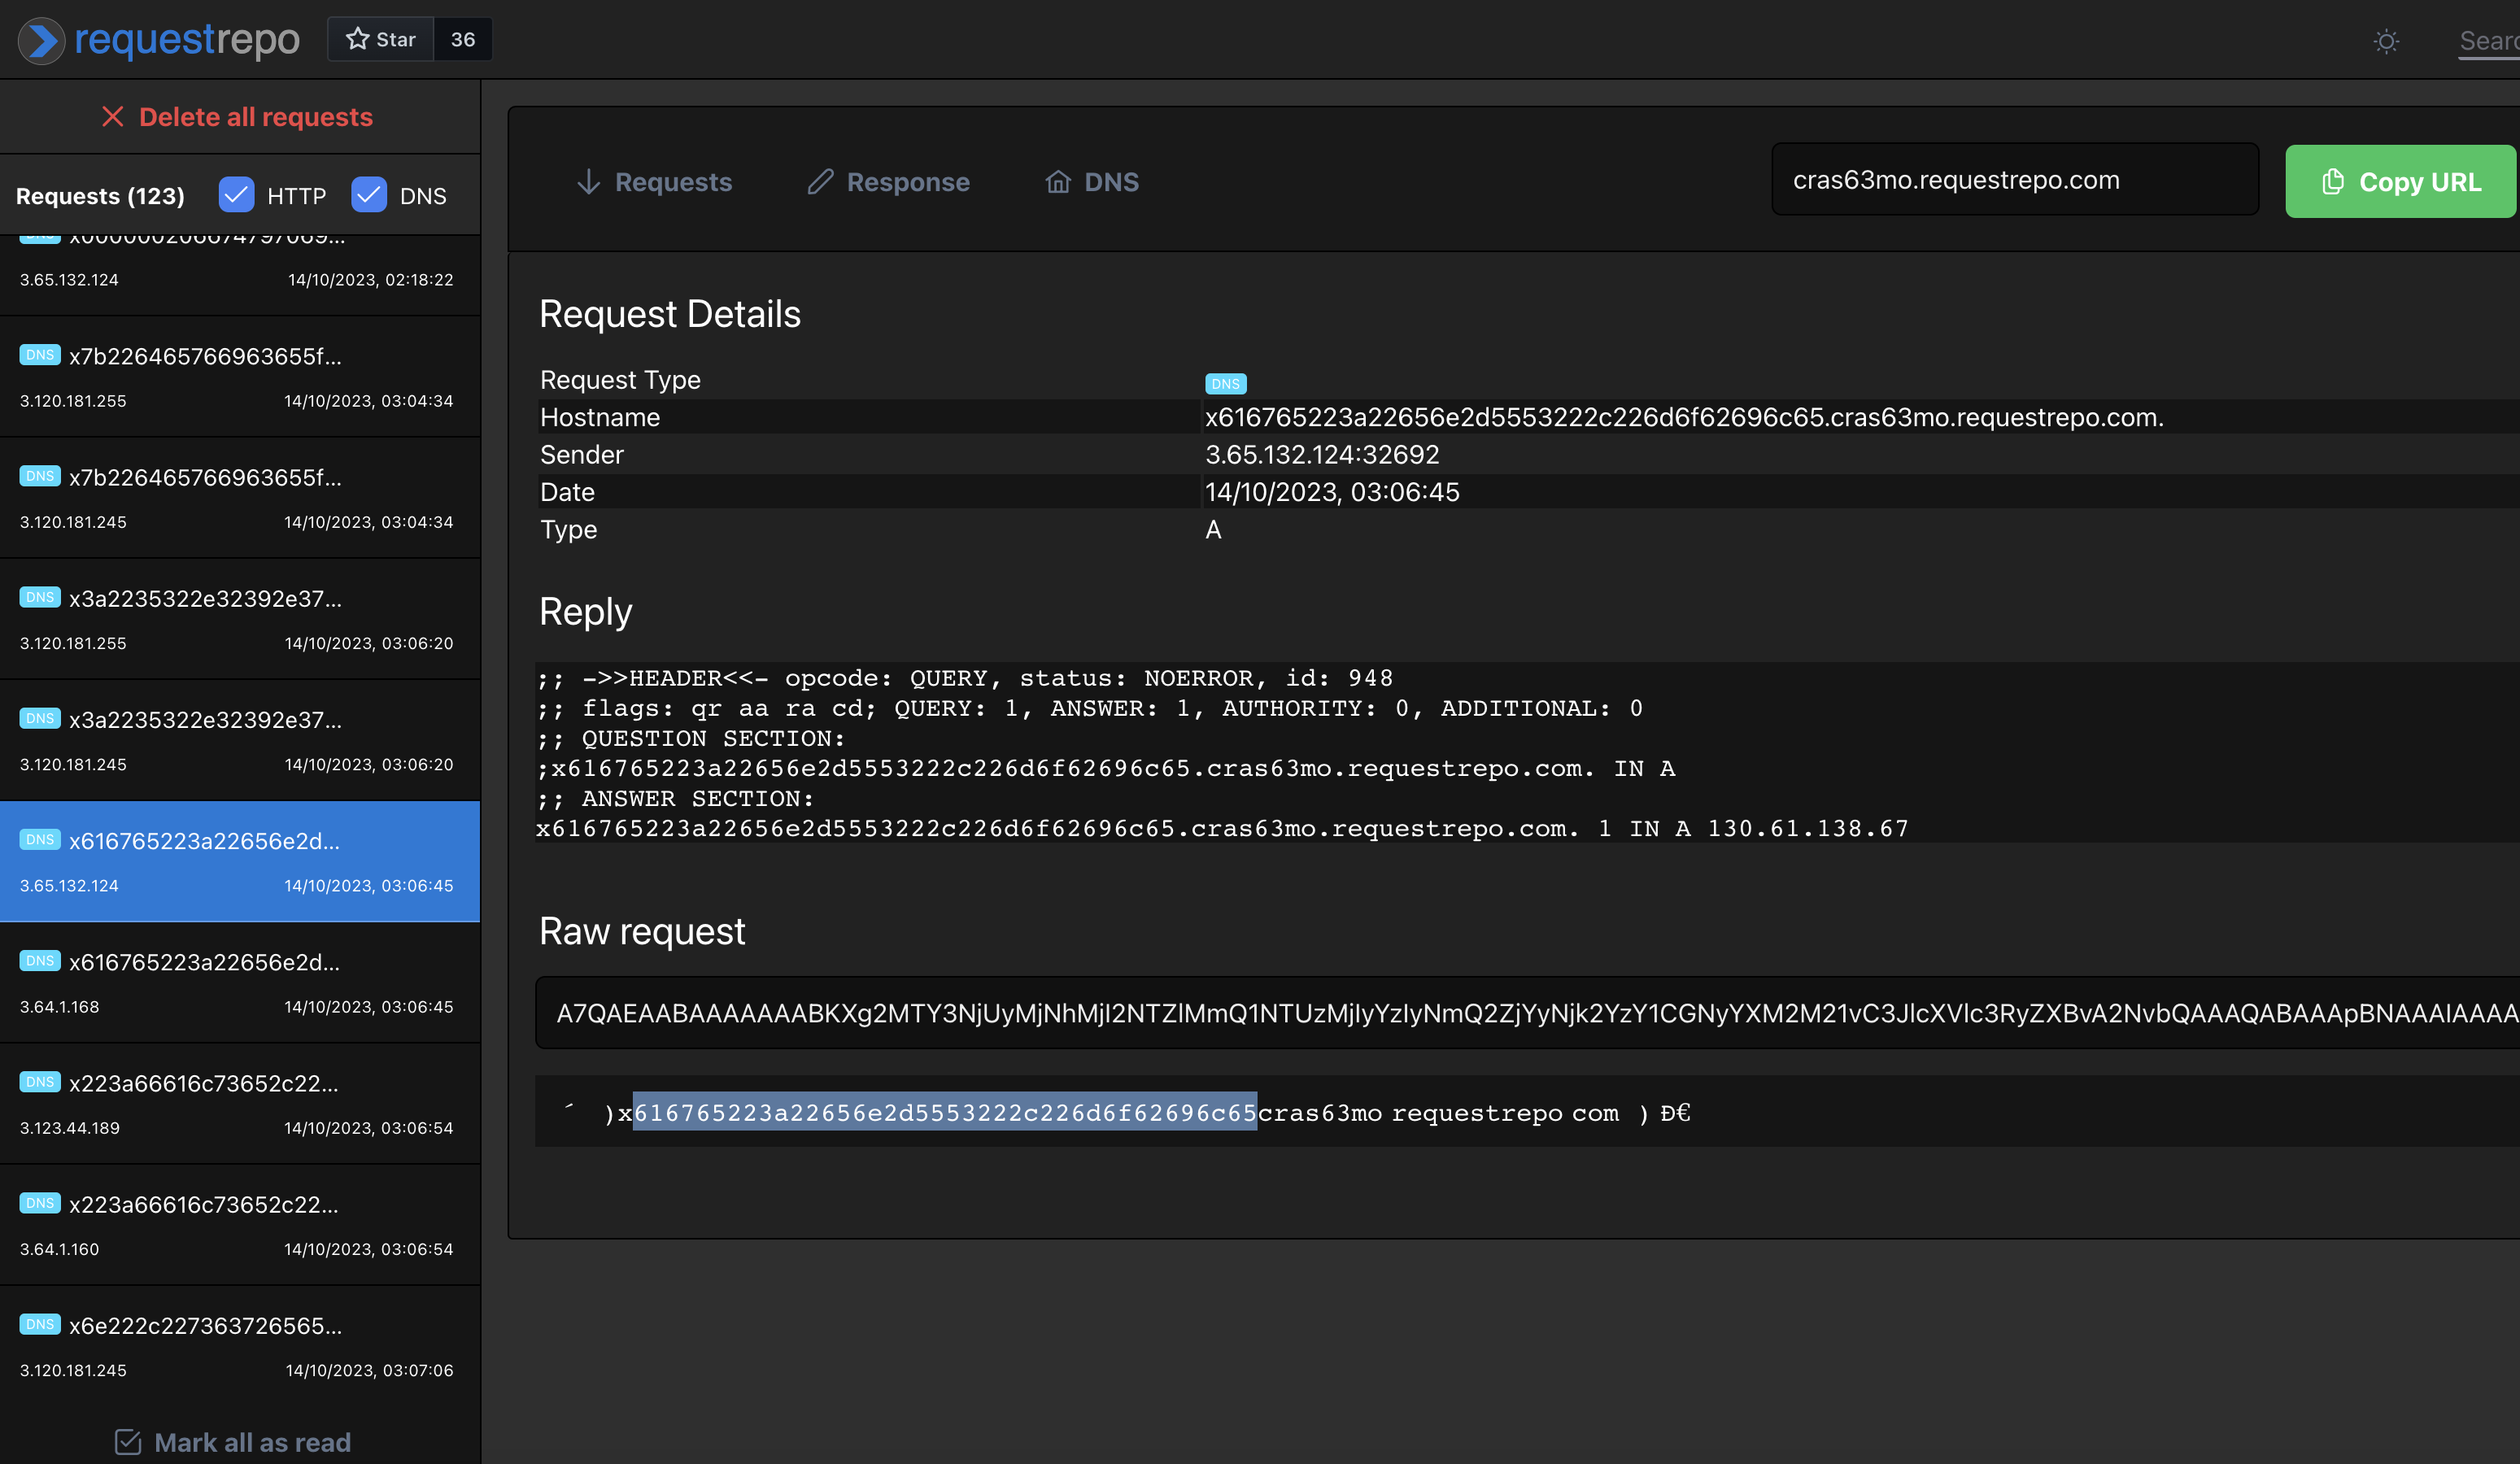Switch to the Response tab
This screenshot has width=2520, height=1464.
tap(907, 182)
